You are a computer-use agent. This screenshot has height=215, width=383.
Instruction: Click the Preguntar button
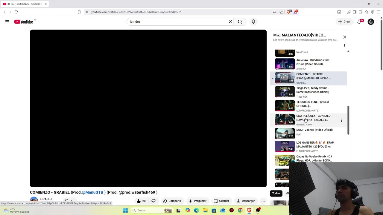point(197,201)
